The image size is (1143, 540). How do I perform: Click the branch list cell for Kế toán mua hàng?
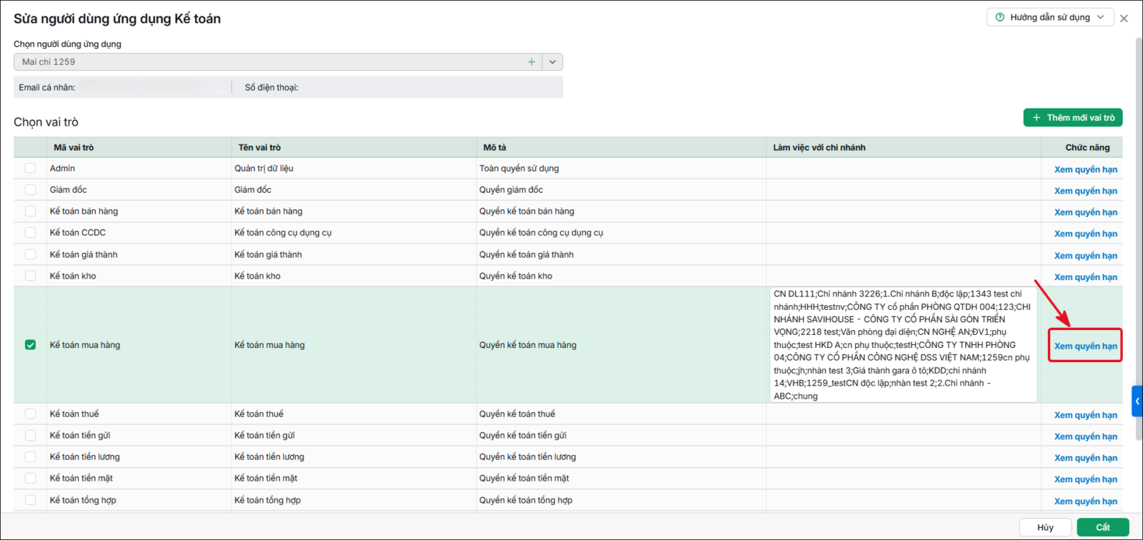click(x=904, y=345)
